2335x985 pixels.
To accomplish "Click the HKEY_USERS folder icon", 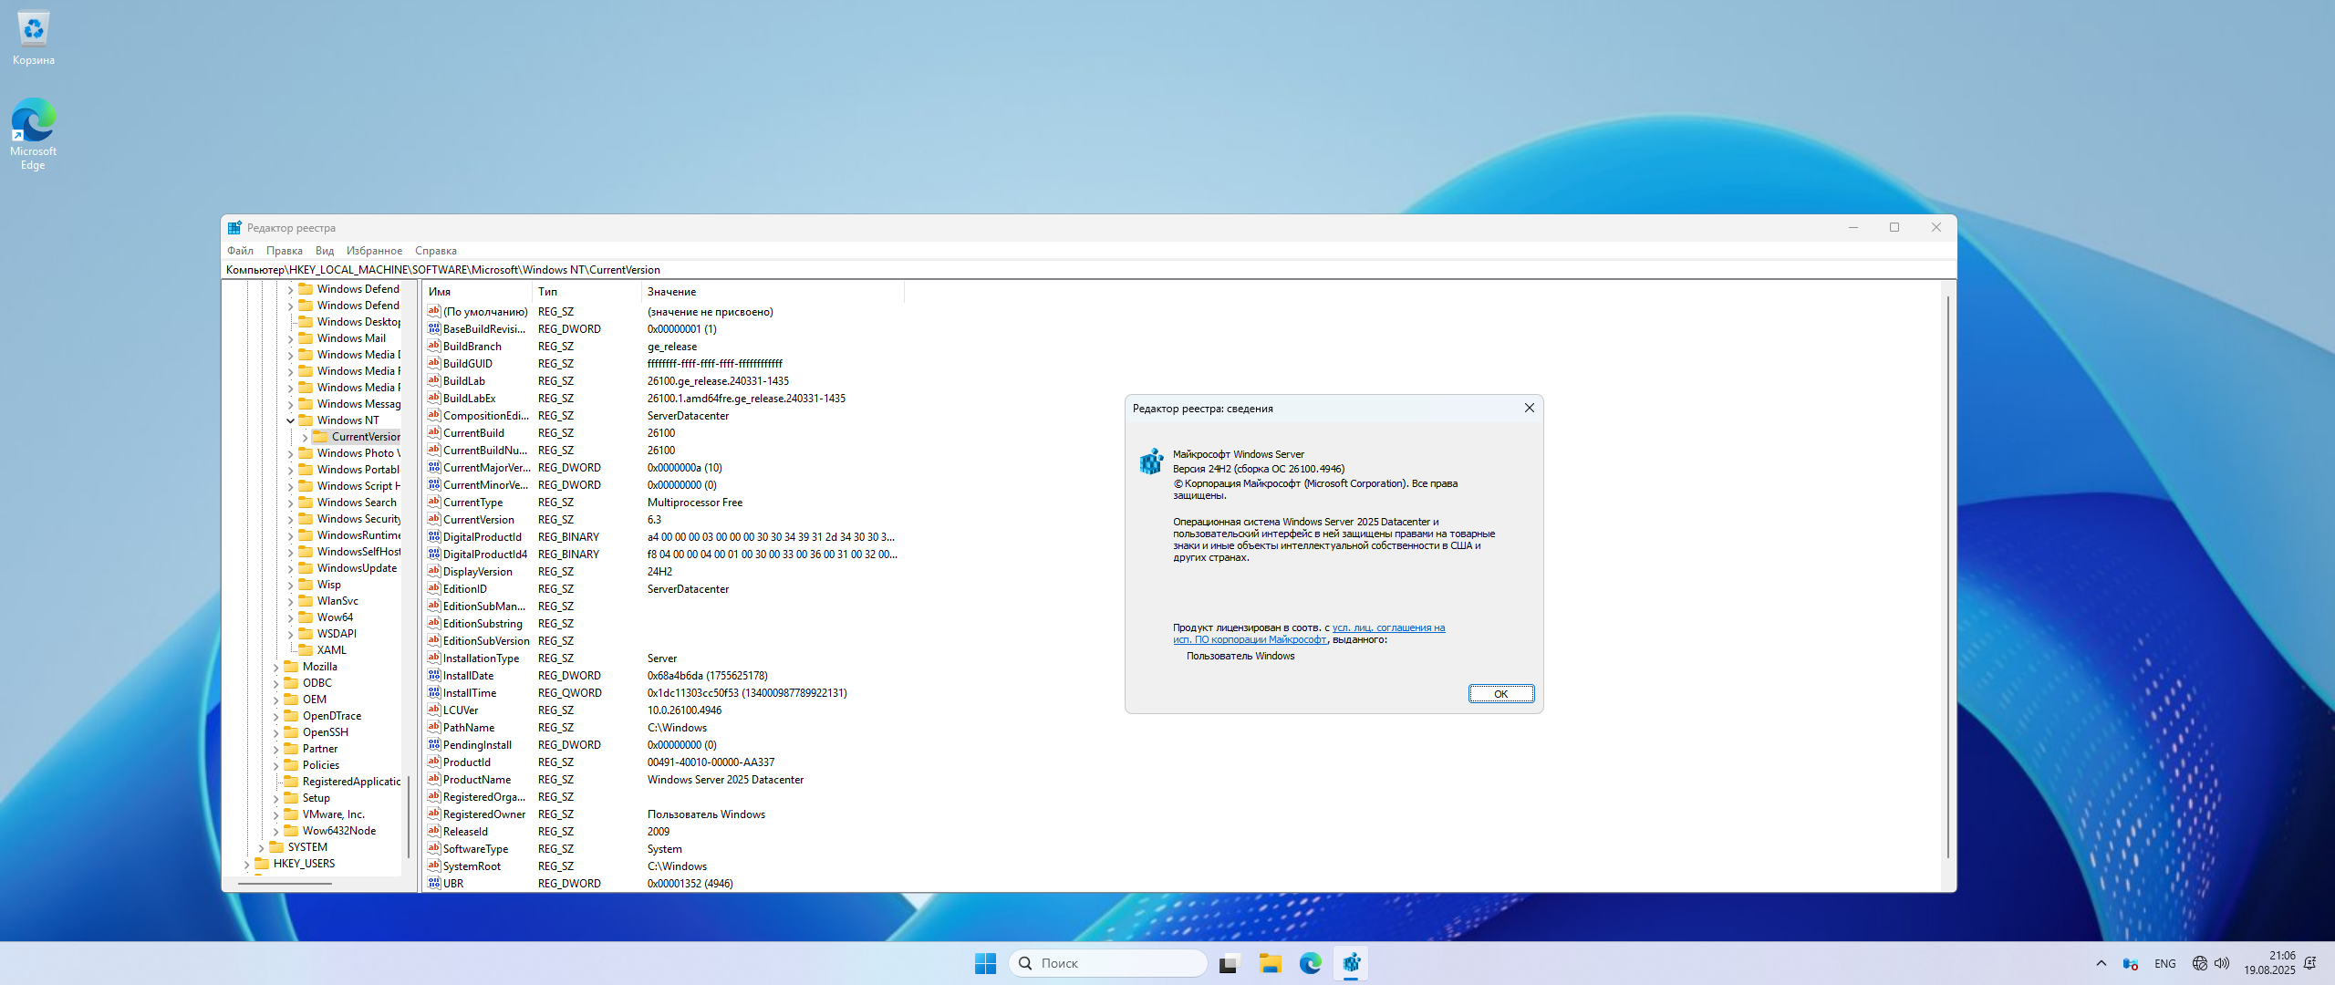I will tap(262, 863).
